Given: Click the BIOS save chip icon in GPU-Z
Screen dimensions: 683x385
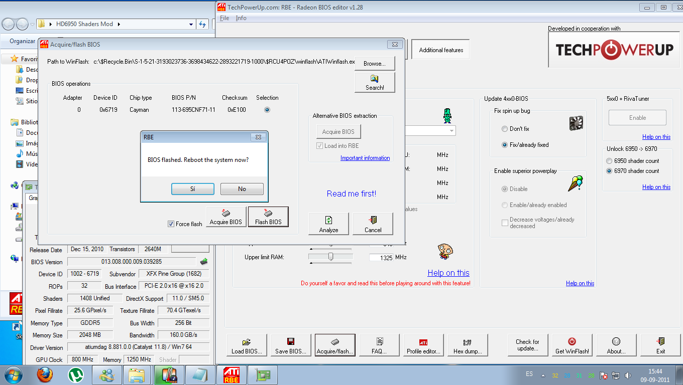Looking at the screenshot, I should [204, 261].
